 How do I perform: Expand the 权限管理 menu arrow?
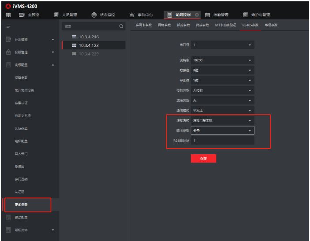[x=53, y=52]
